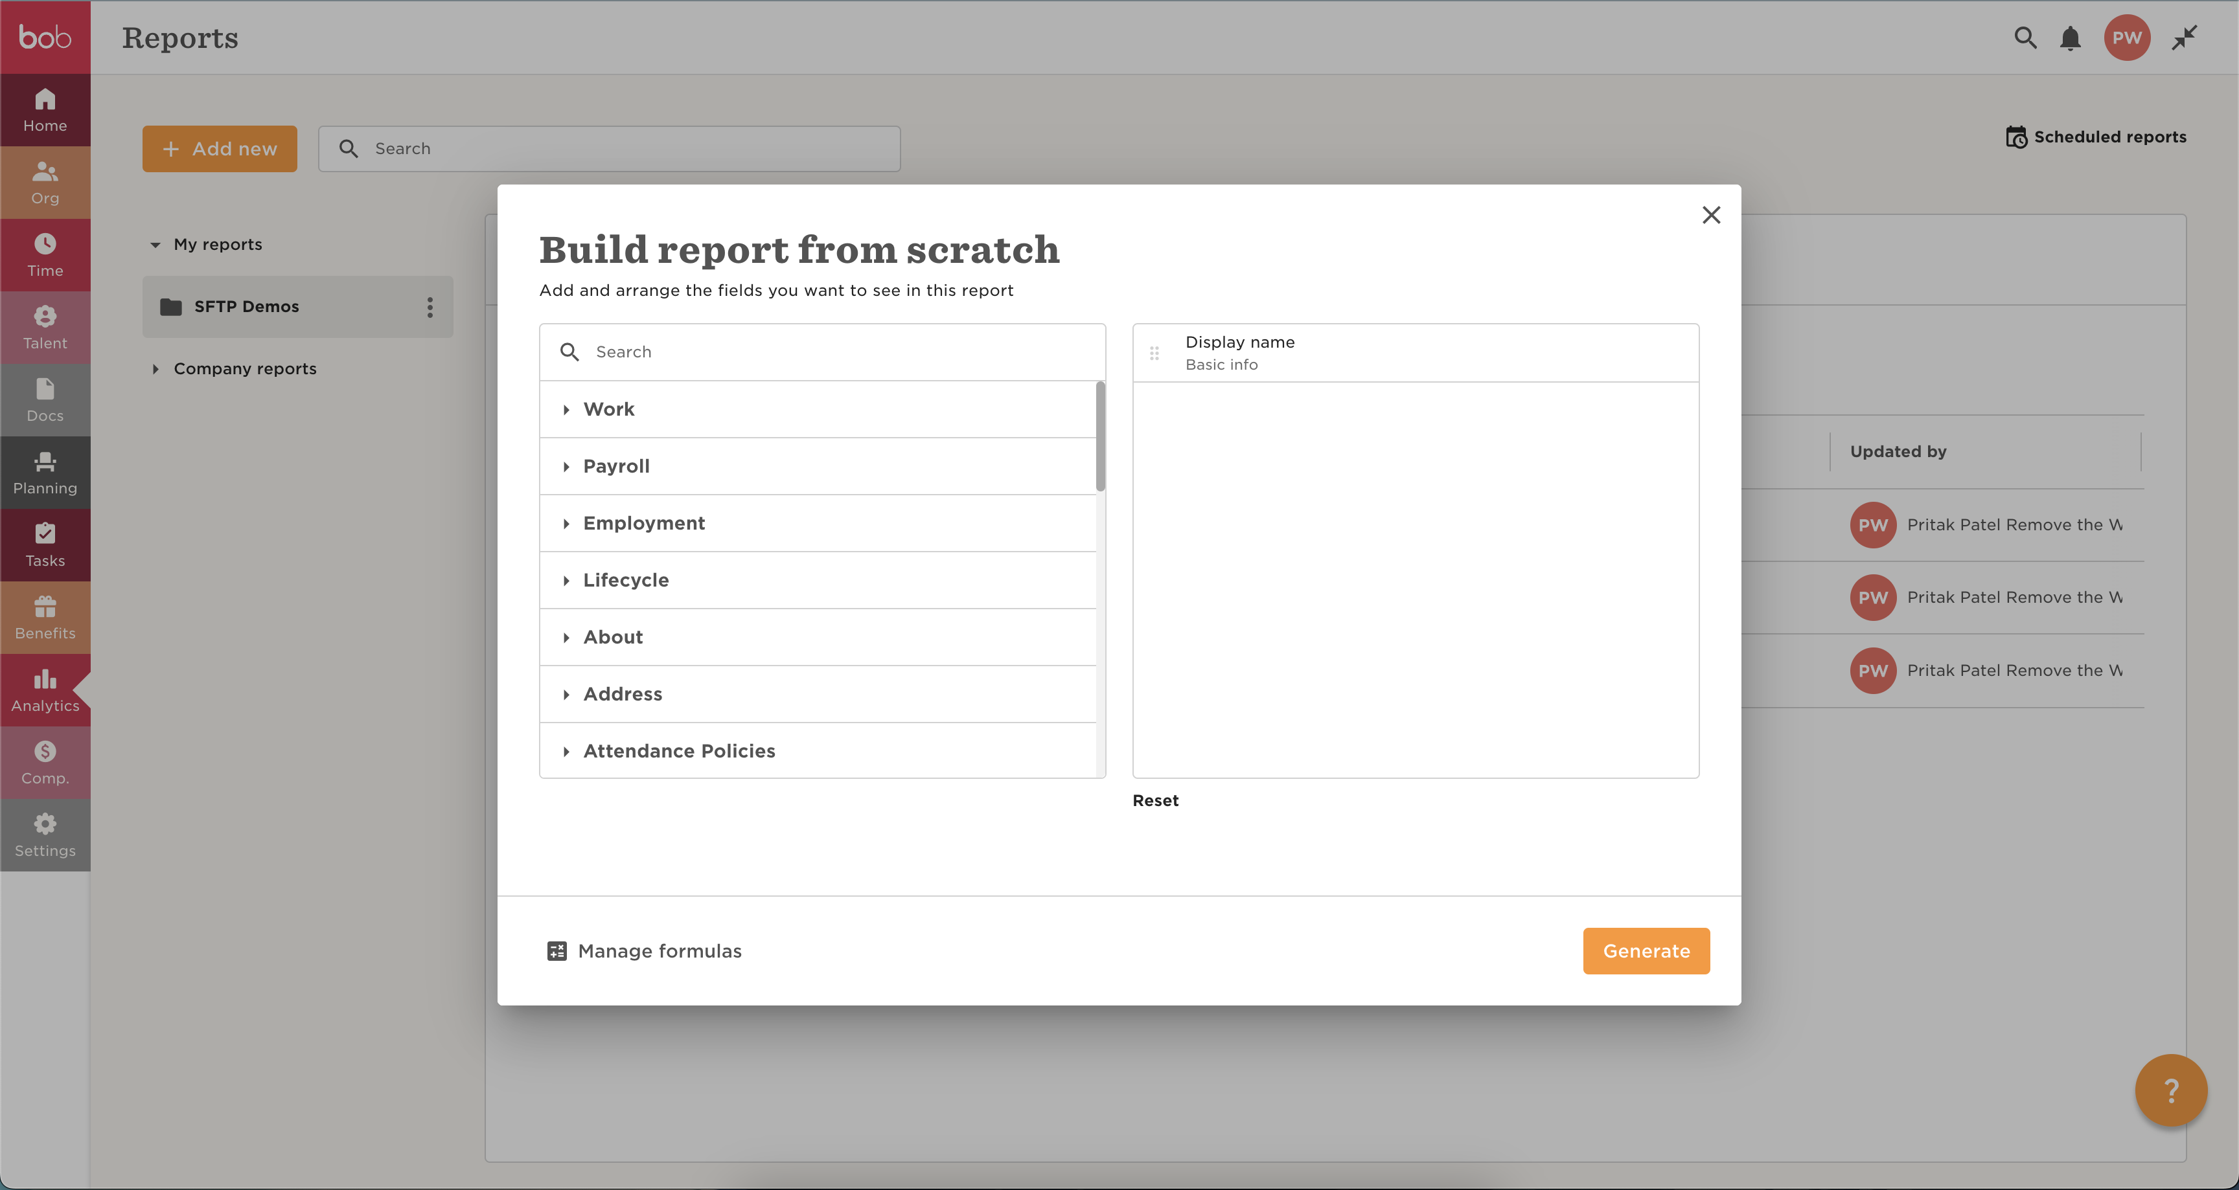Open the Comp. dollar icon
The width and height of the screenshot is (2239, 1190).
click(x=45, y=751)
